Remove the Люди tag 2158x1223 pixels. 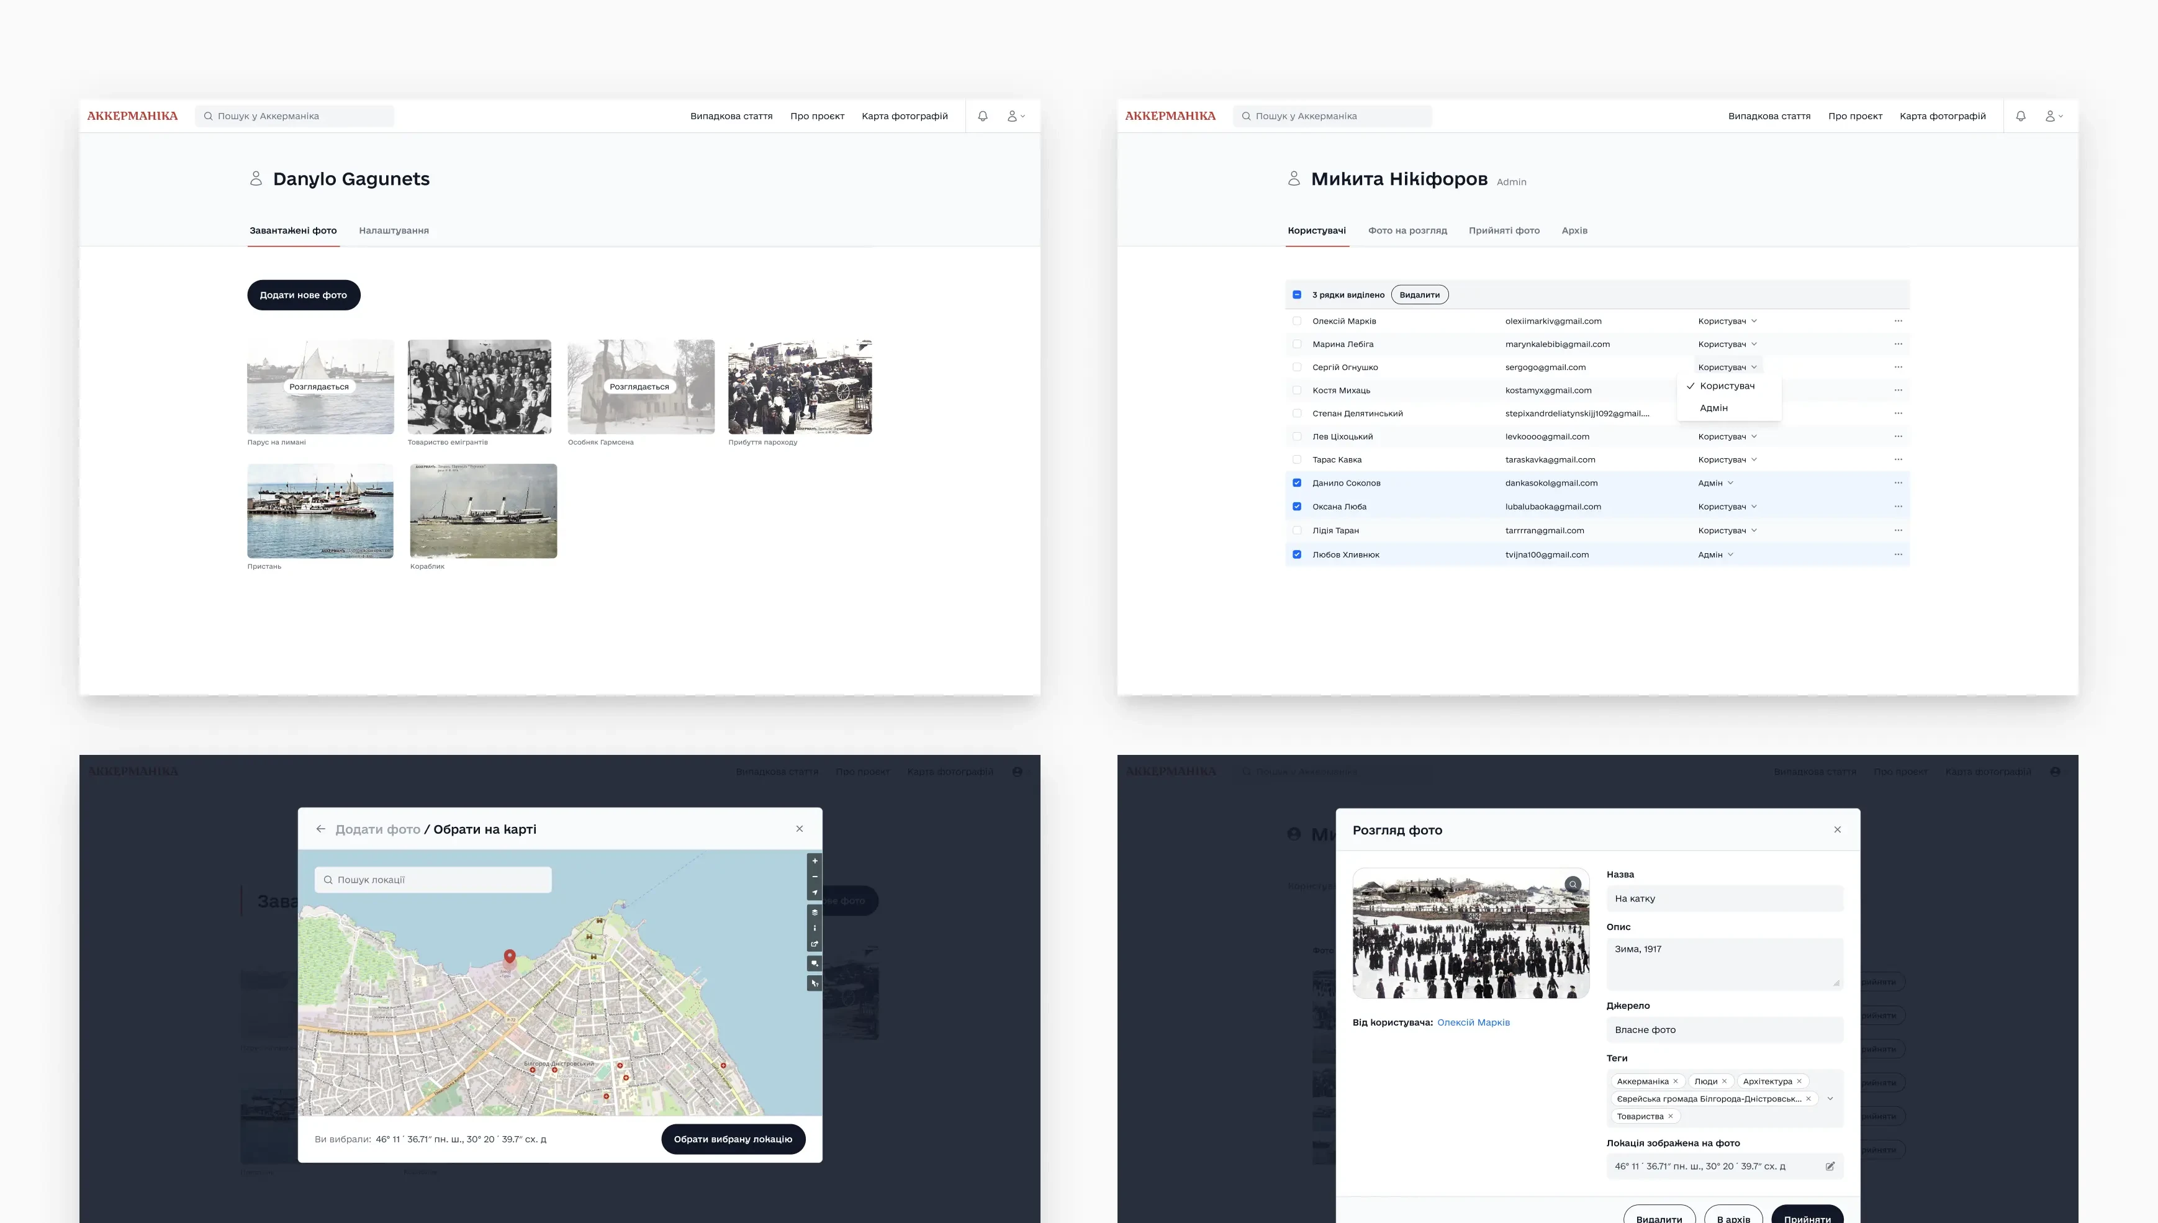(x=1723, y=1081)
